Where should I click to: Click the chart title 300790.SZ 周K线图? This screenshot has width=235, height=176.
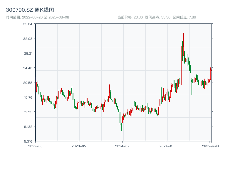30,10
